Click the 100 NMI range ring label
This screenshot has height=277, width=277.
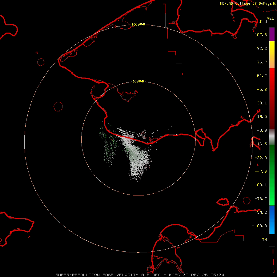138,24
